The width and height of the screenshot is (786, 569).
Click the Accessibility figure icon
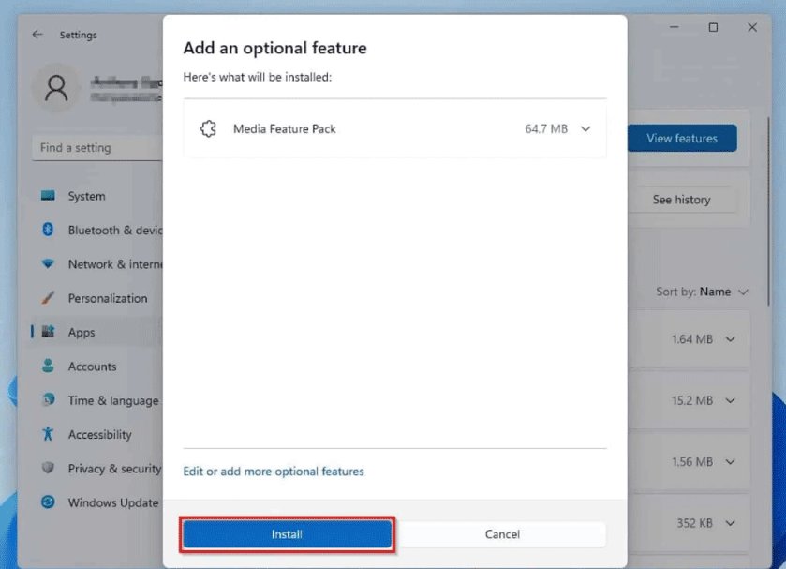(48, 434)
